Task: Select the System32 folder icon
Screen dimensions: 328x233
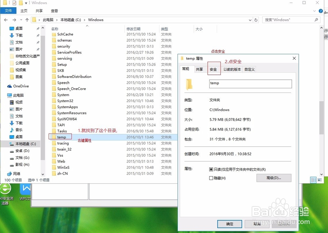Action: coord(54,101)
